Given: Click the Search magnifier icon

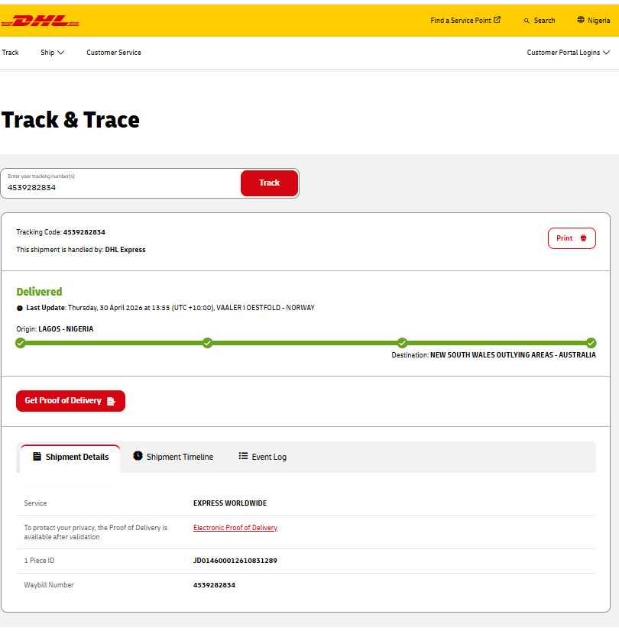Looking at the screenshot, I should (x=527, y=21).
